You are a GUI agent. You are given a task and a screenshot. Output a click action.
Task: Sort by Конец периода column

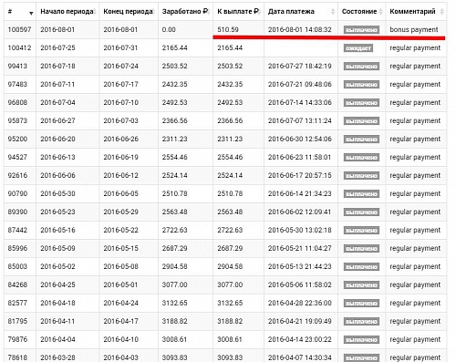click(129, 12)
